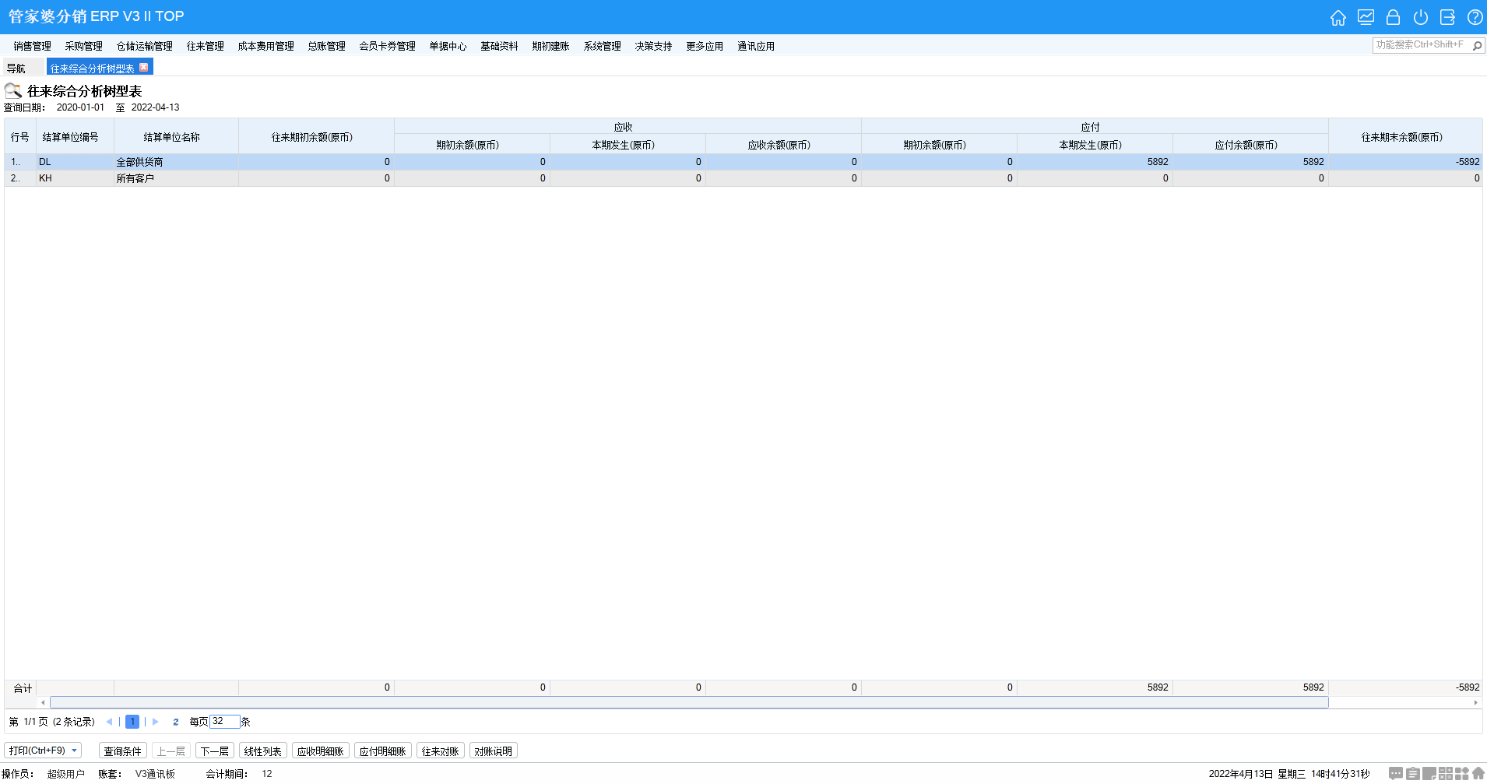Open the chat message icon in status bar
This screenshot has height=784, width=1487.
pos(1396,773)
